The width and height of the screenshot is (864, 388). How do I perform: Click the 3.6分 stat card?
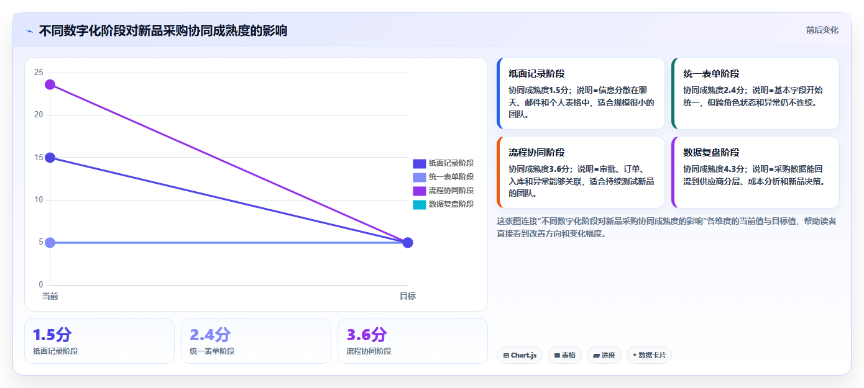click(413, 341)
